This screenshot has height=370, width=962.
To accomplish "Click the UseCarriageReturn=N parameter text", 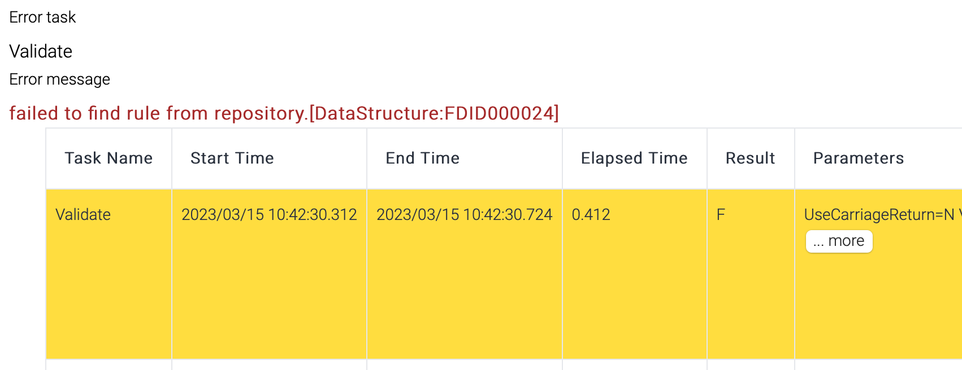I will coord(878,215).
